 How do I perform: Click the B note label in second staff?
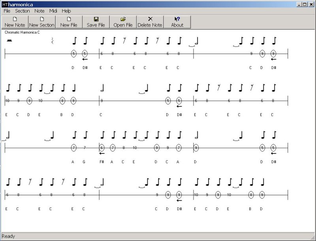(62, 115)
